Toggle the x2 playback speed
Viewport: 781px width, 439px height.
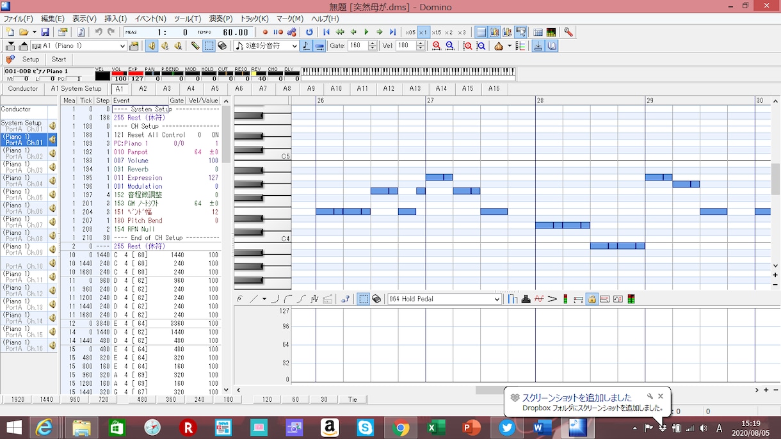click(449, 32)
